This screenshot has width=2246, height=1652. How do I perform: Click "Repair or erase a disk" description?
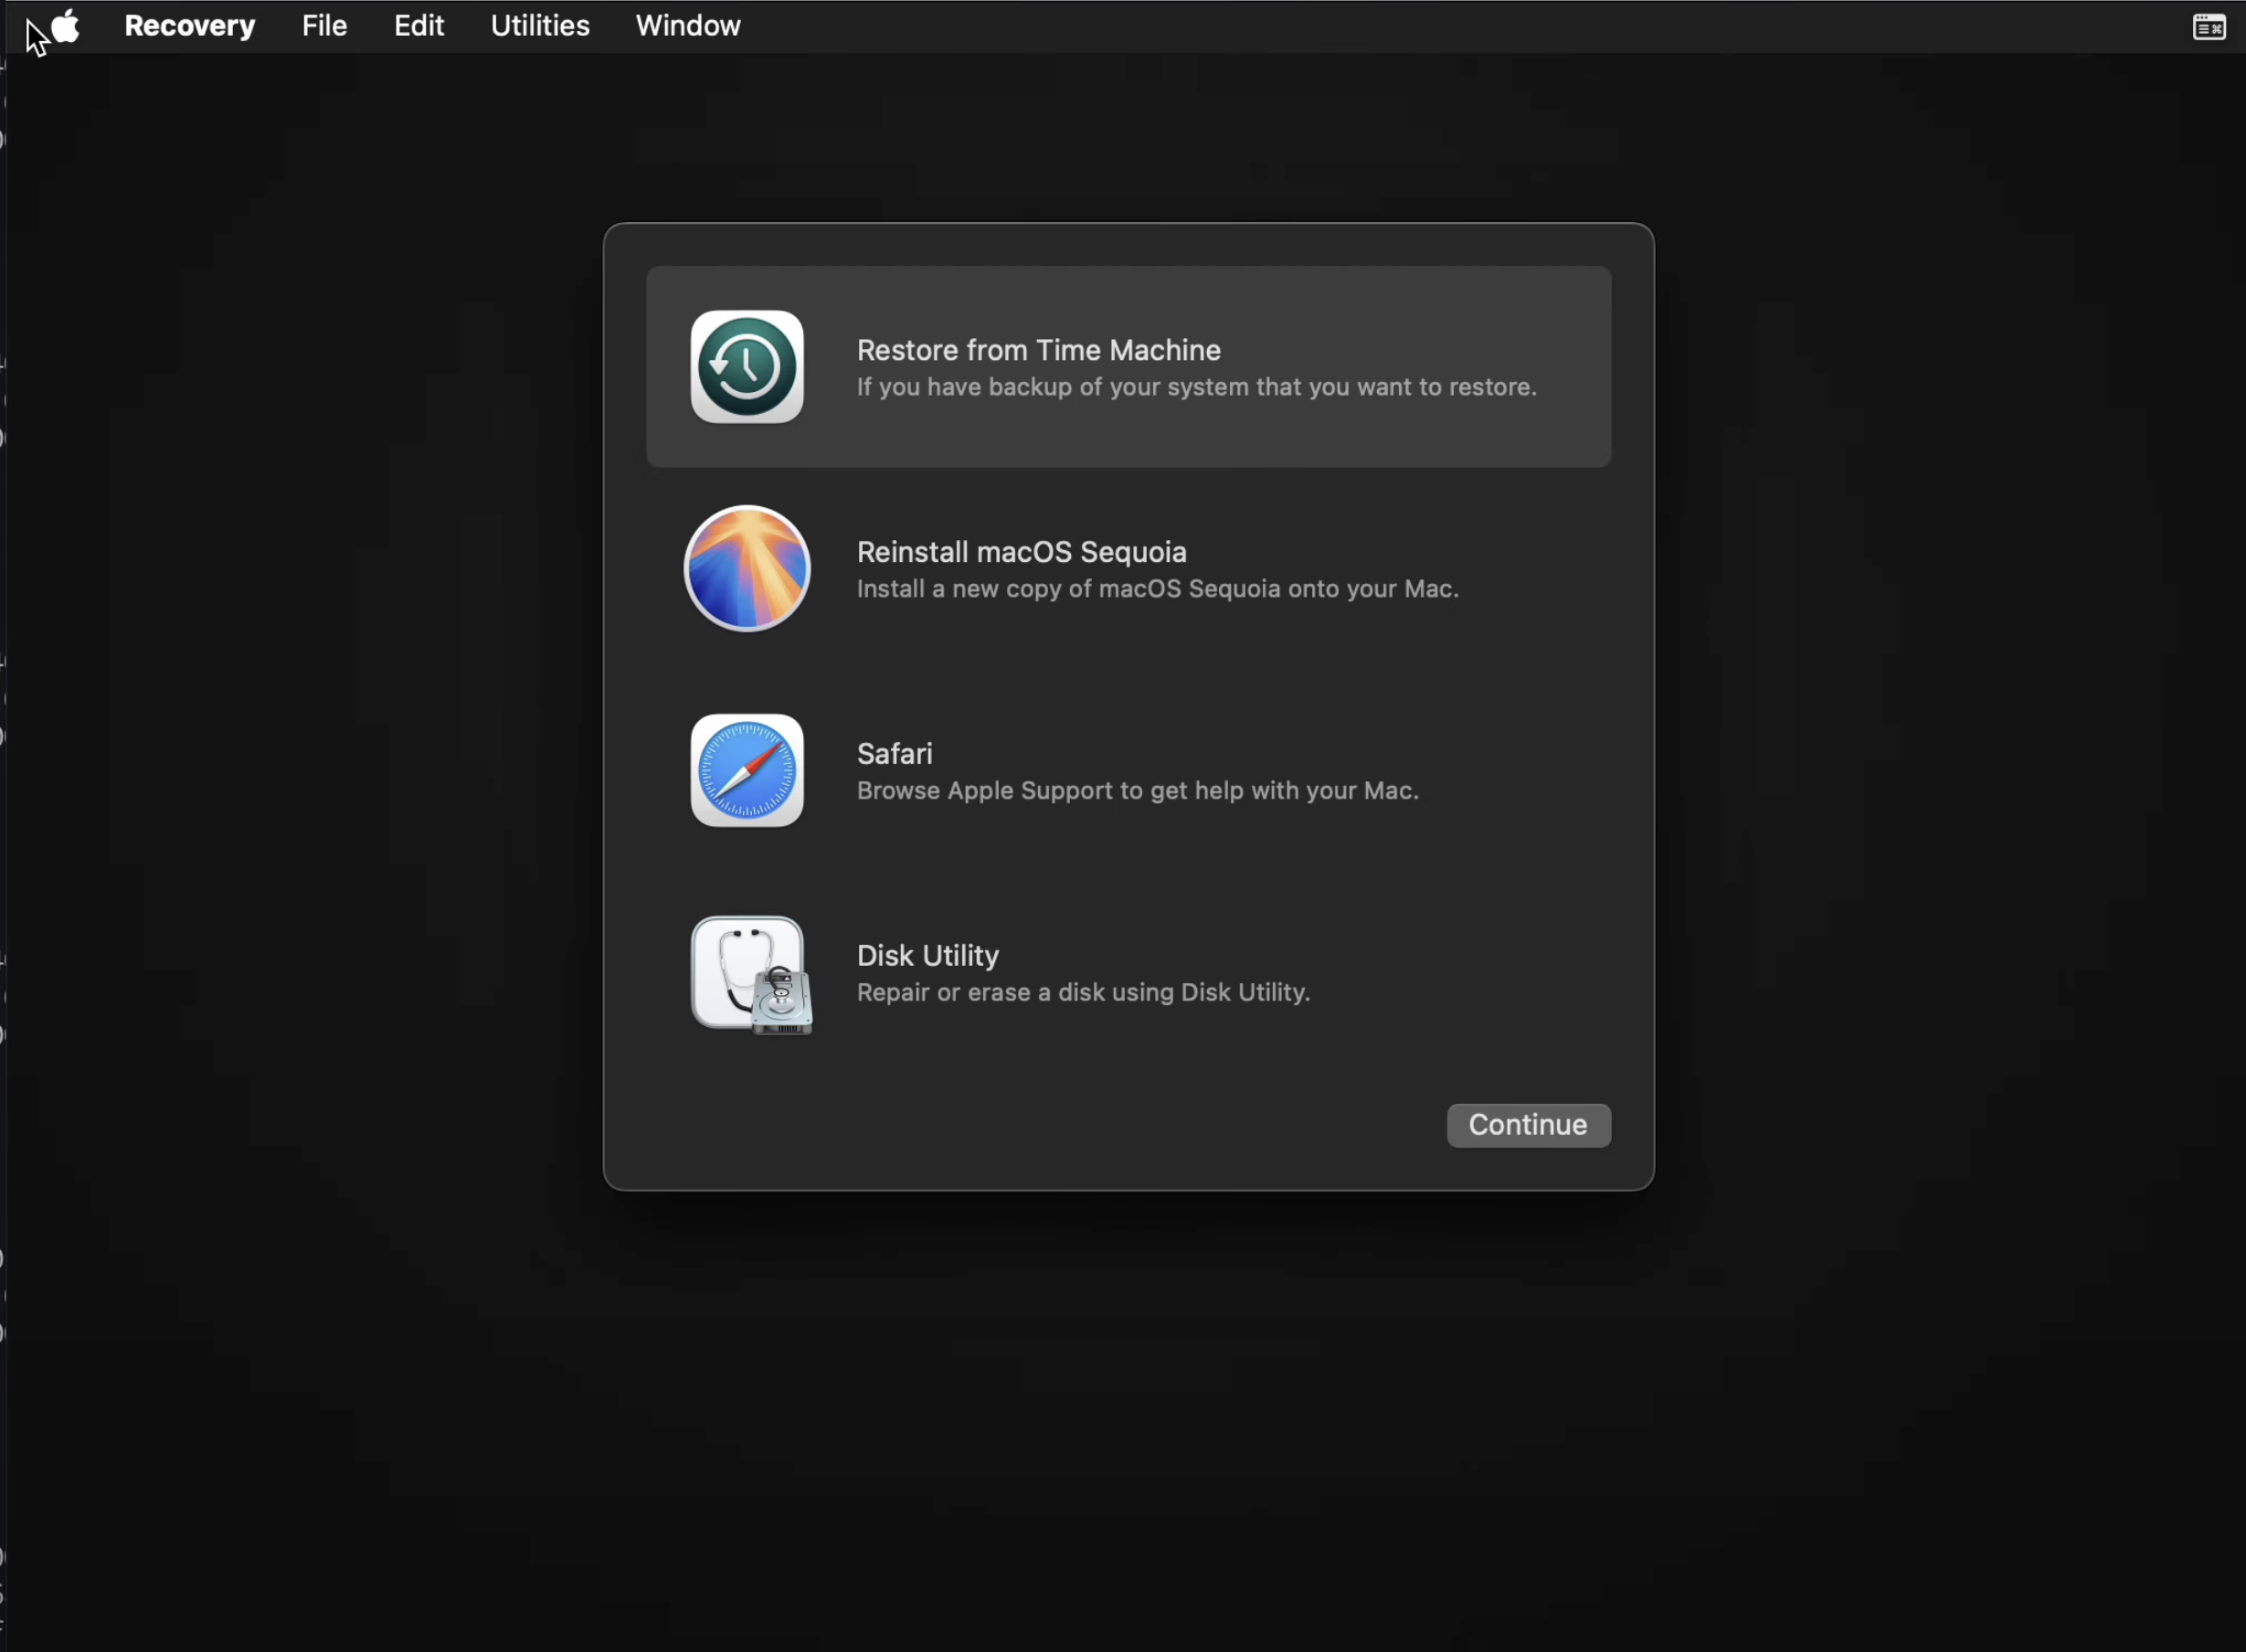pyautogui.click(x=1083, y=993)
